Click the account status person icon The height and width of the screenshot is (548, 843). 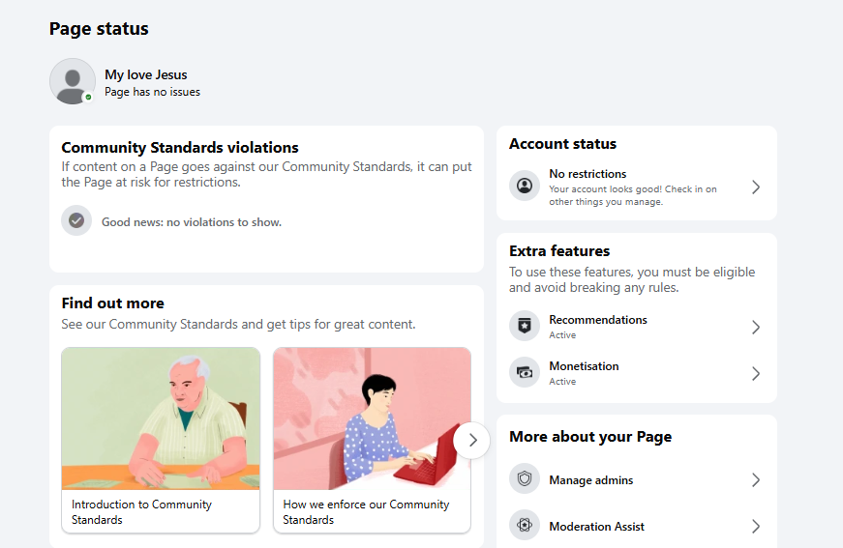point(525,186)
